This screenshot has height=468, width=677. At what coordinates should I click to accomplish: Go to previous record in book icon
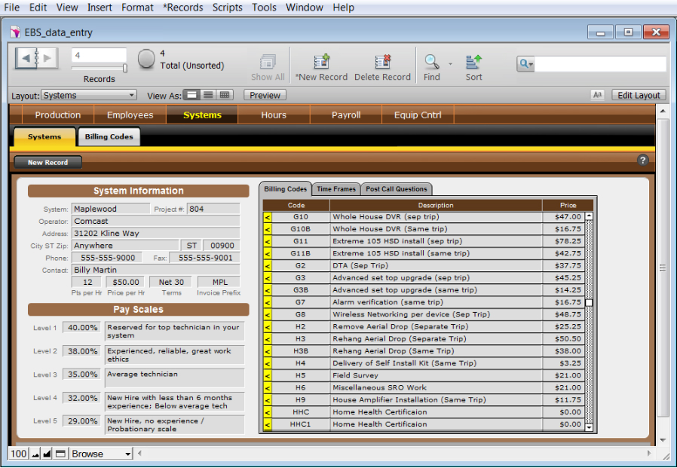27,58
